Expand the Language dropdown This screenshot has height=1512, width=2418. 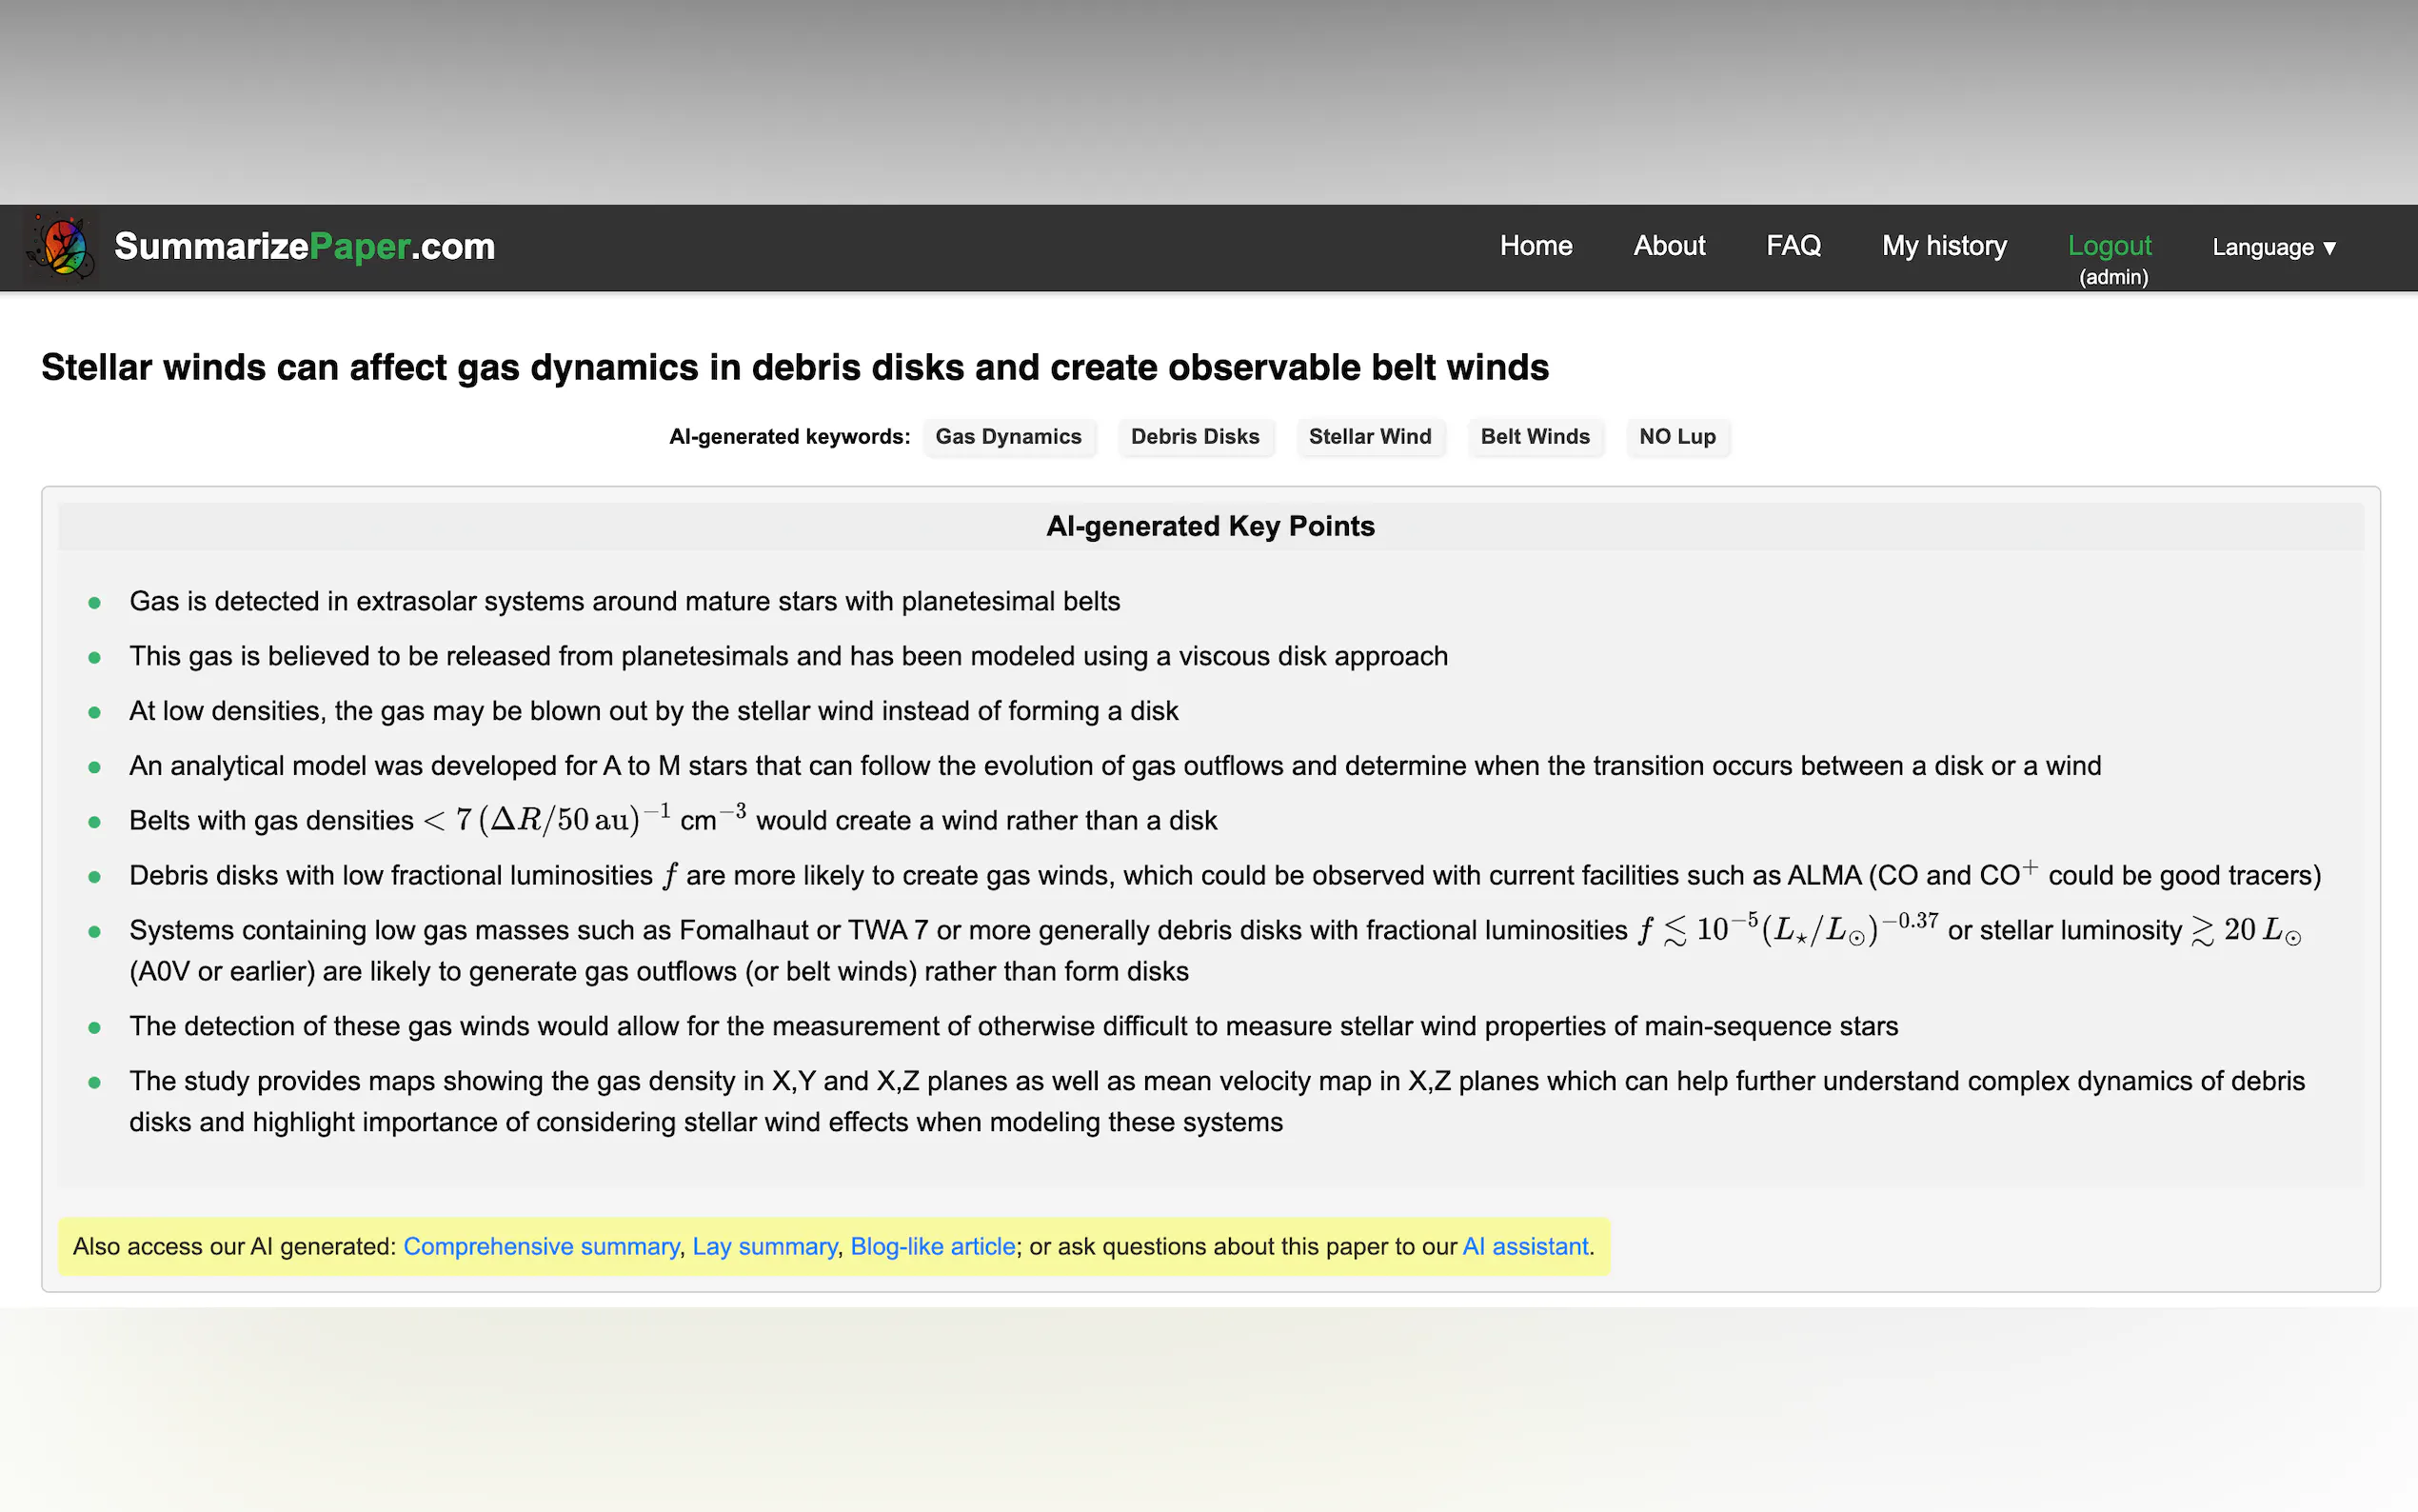click(2273, 248)
